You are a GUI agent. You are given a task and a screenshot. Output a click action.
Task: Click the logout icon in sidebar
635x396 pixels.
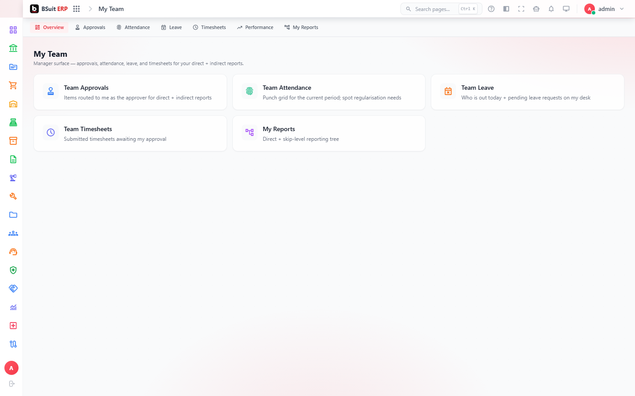click(12, 384)
